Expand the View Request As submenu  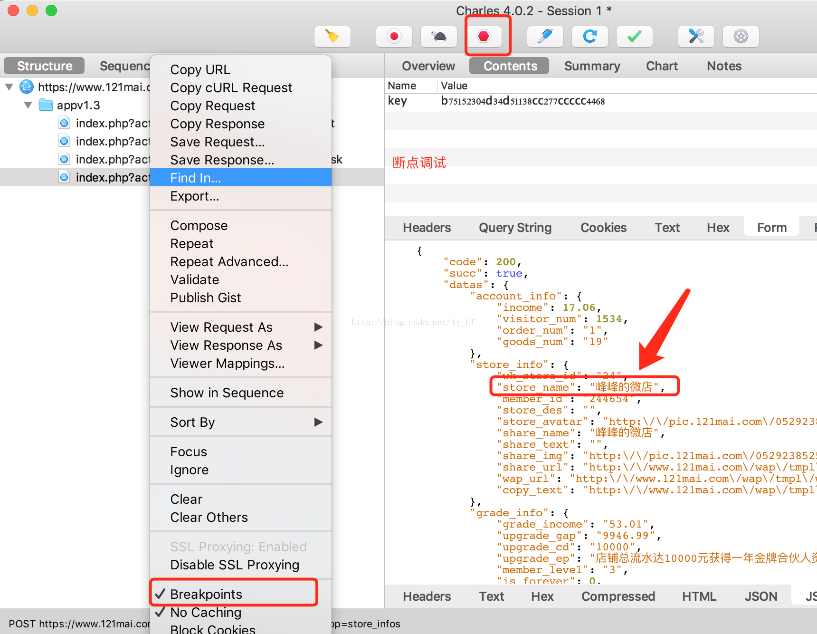241,327
